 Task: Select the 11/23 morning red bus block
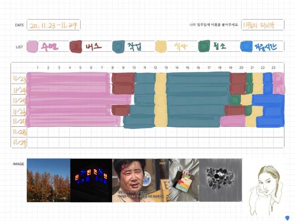[123, 78]
